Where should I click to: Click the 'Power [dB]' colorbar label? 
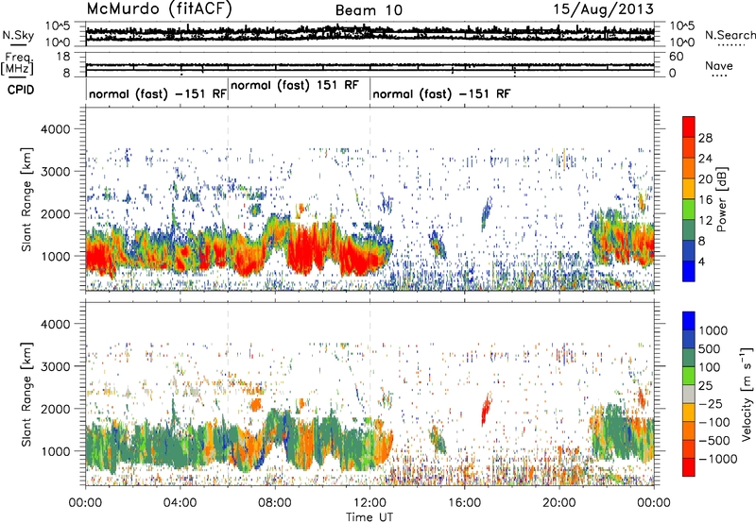click(721, 199)
